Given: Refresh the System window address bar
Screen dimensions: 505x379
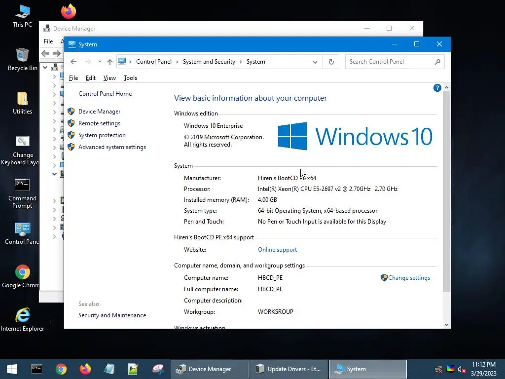Looking at the screenshot, I should coord(331,62).
